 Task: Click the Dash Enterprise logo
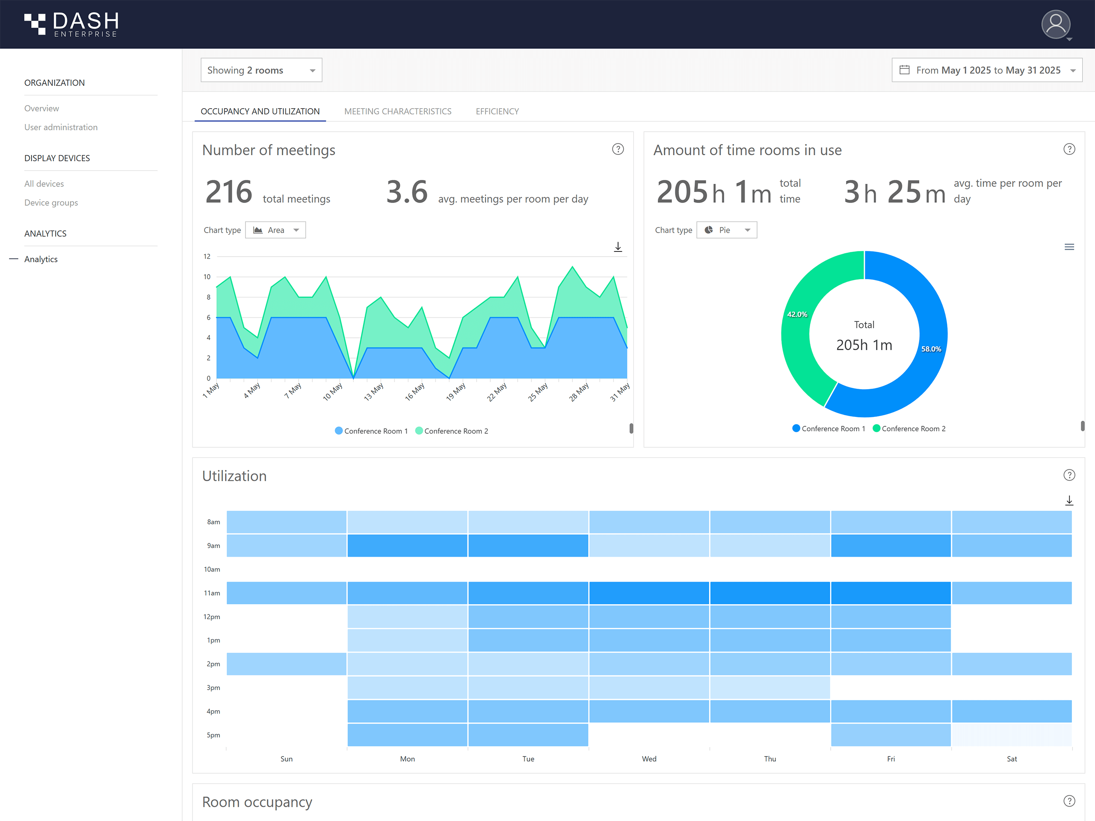[x=71, y=24]
